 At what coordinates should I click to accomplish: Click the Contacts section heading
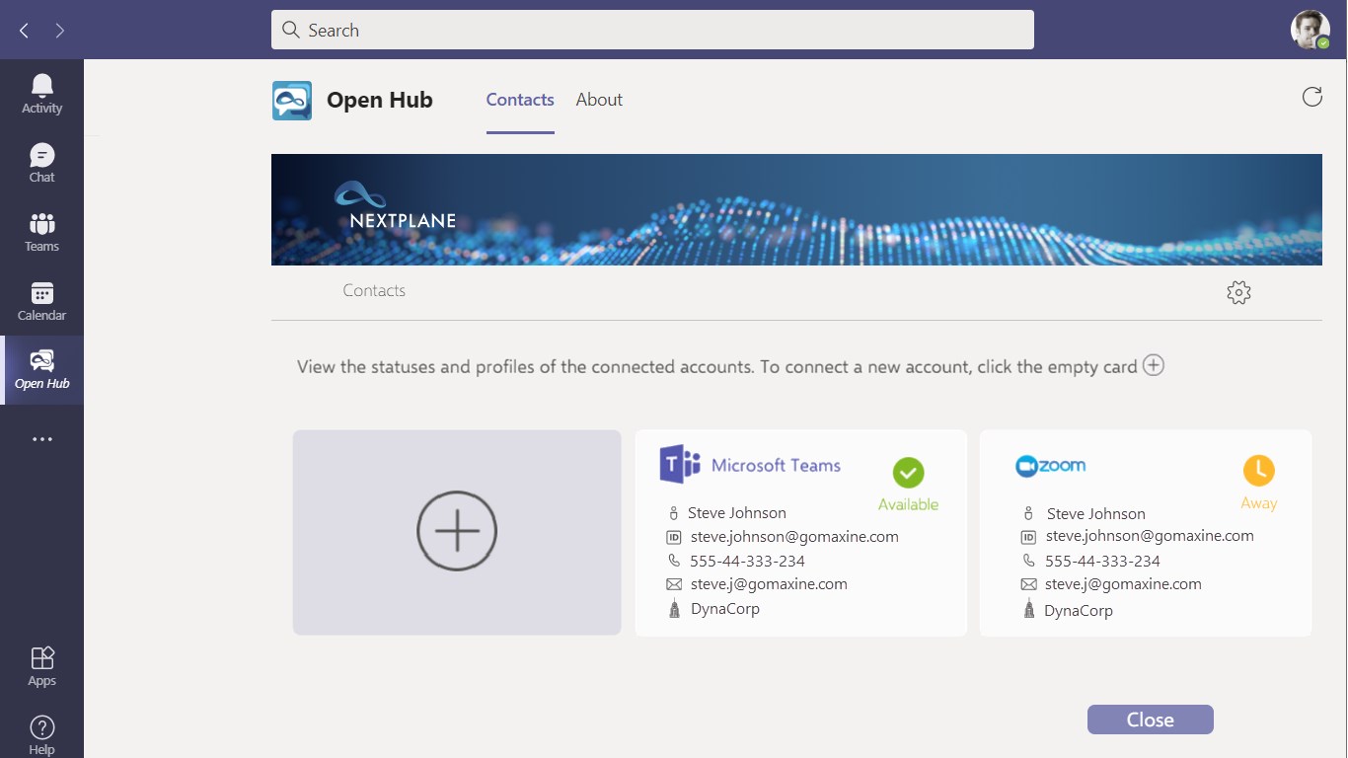[x=374, y=290]
